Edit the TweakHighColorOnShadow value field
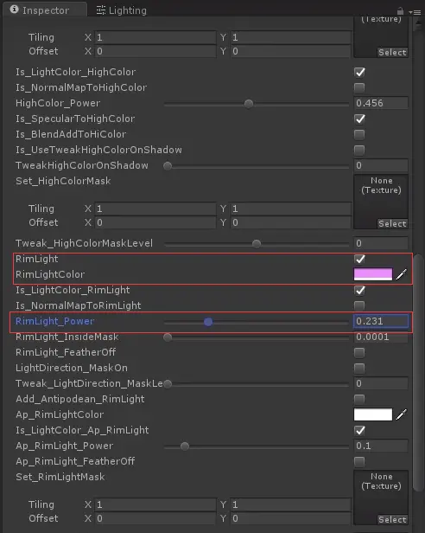This screenshot has width=425, height=533. pyautogui.click(x=381, y=165)
